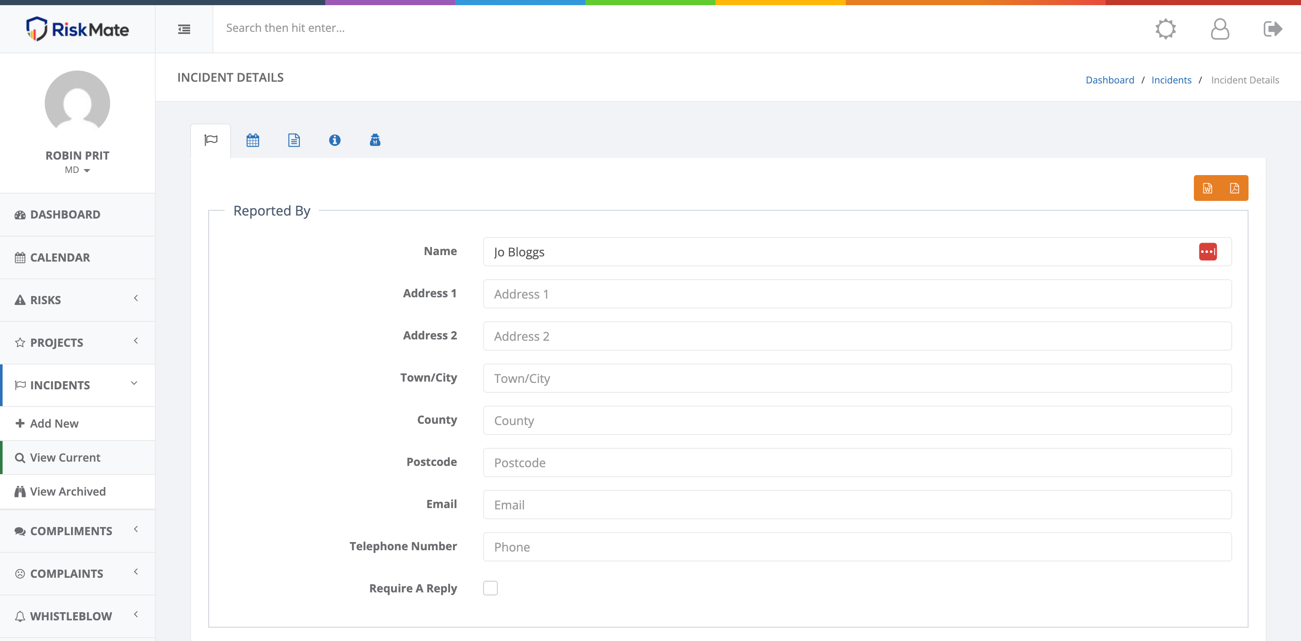Click the Address 1 input field
This screenshot has width=1301, height=641.
[x=857, y=294]
